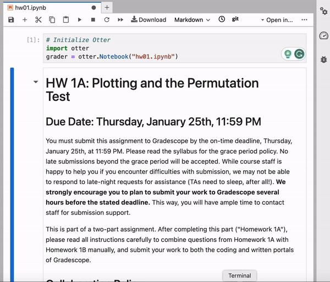The image size is (330, 282).
Task: Open the Markdown cell type dropdown
Action: tap(192, 20)
